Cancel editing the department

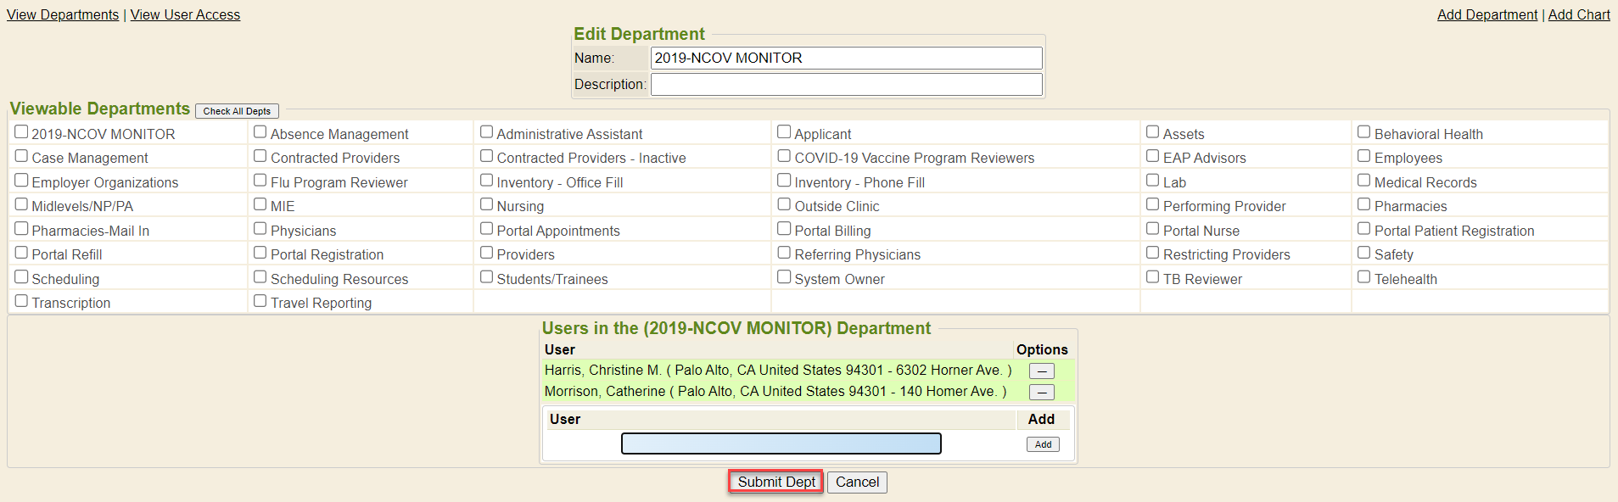pyautogui.click(x=857, y=482)
